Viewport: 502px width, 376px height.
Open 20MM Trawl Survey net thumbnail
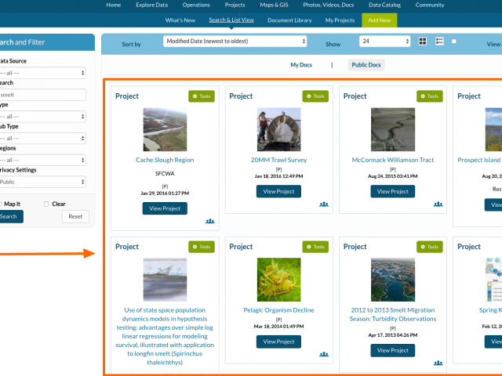point(279,129)
